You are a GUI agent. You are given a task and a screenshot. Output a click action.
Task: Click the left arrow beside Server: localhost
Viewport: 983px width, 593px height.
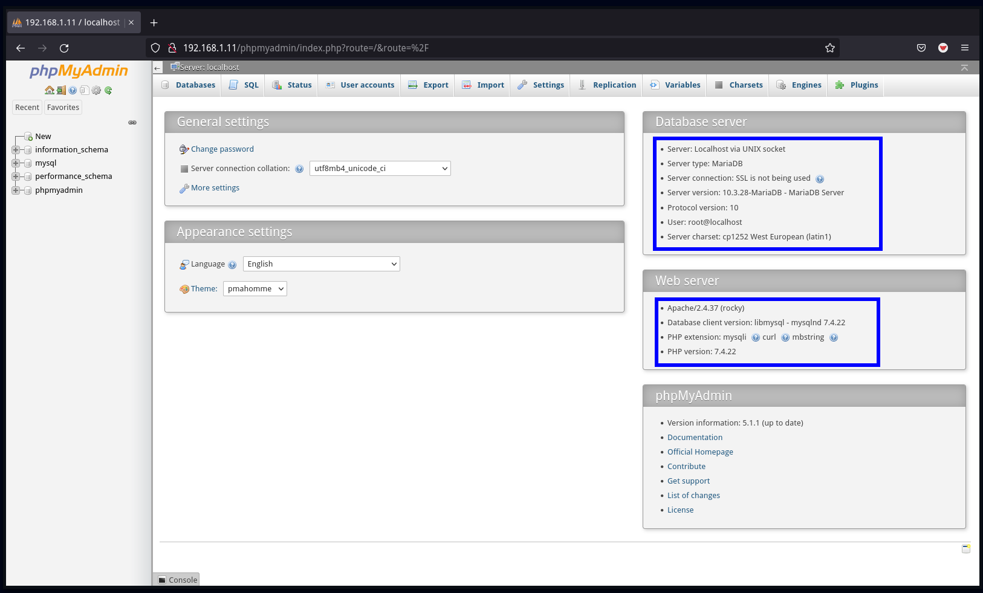point(158,68)
